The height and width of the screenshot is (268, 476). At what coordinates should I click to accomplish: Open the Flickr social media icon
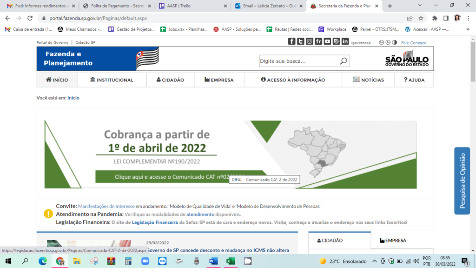click(318, 41)
